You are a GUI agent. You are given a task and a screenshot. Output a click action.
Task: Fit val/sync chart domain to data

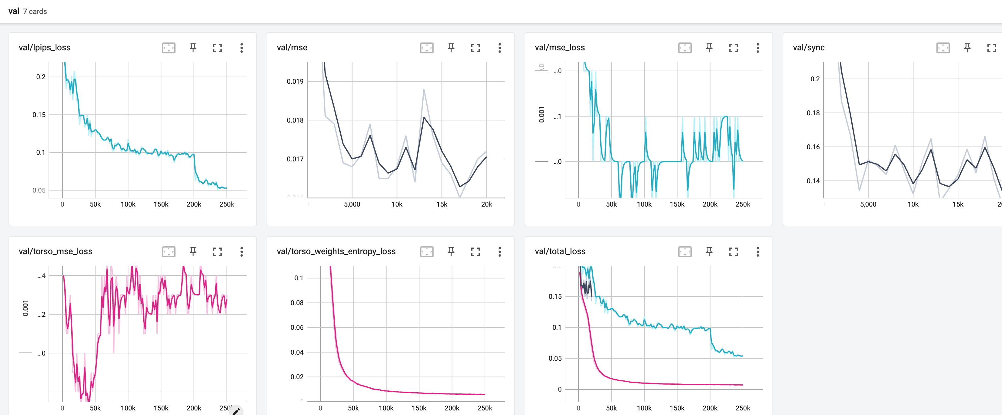(x=943, y=48)
